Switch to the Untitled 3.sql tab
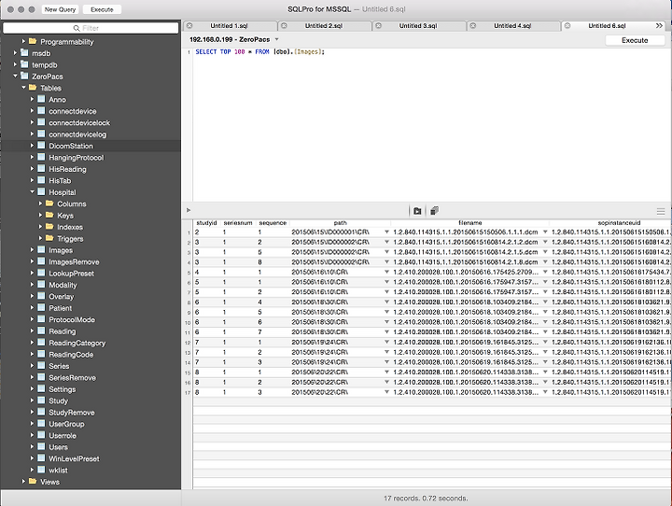 point(418,26)
